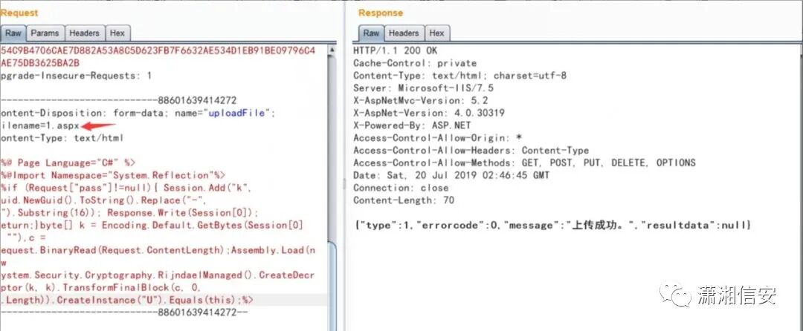This screenshot has width=803, height=331.
Task: Click 'Access-Control-Allow-Headers: Content-Type' line
Action: click(471, 150)
